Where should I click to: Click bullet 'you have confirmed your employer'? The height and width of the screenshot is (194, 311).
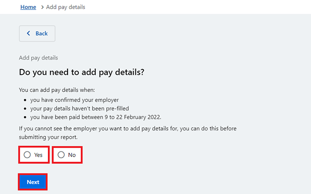coord(74,100)
